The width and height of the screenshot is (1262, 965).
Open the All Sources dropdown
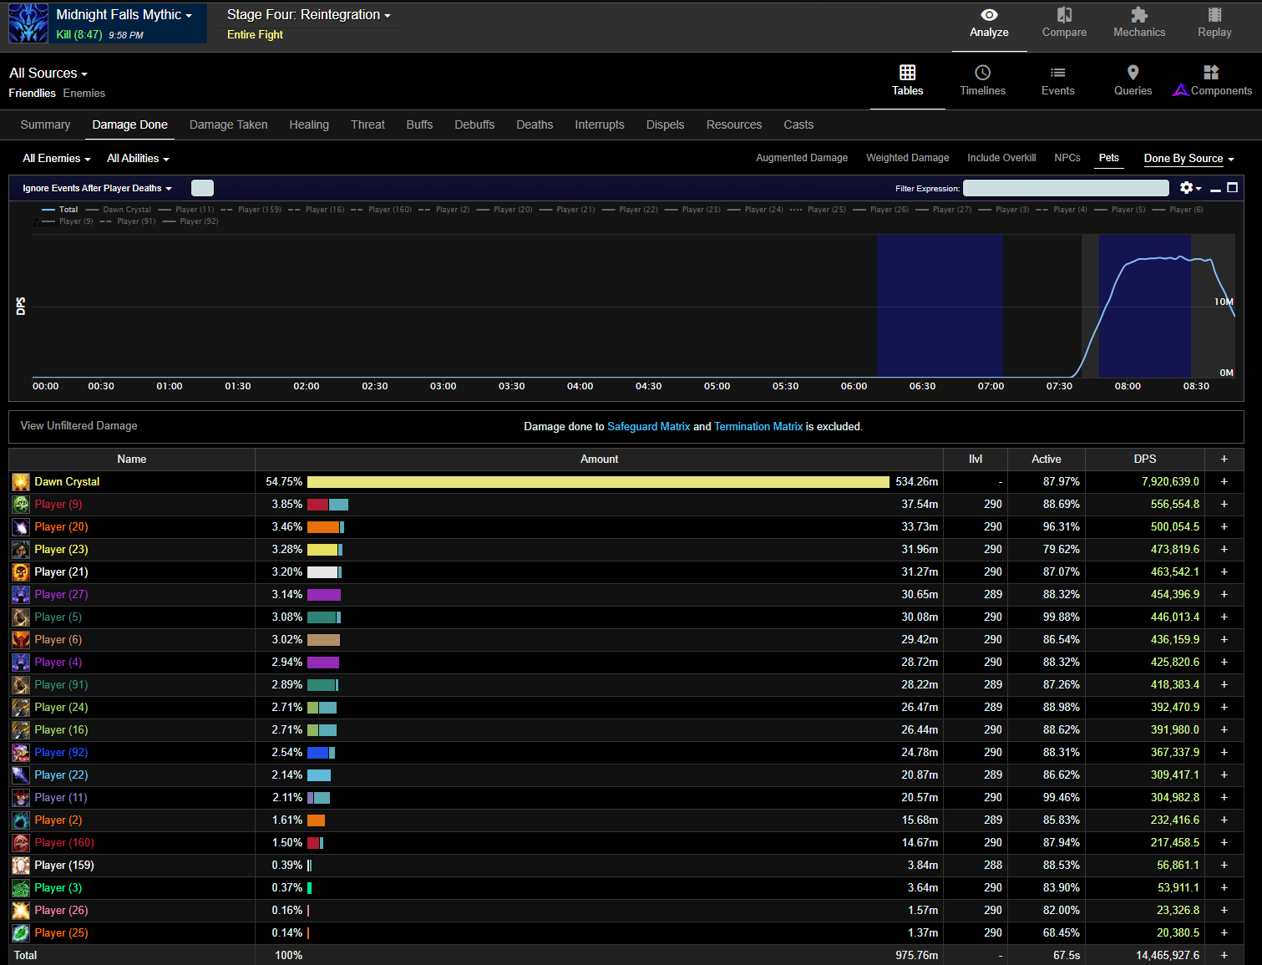click(48, 74)
